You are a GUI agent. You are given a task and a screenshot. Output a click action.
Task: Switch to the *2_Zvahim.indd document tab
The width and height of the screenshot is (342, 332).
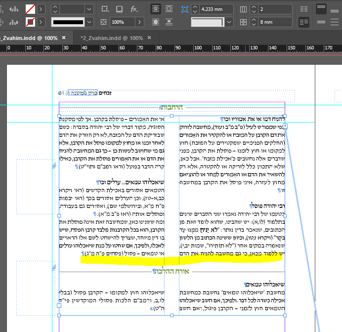(x=112, y=38)
